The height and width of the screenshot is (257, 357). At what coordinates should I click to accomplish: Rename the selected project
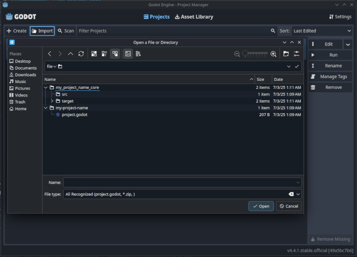[x=330, y=66]
